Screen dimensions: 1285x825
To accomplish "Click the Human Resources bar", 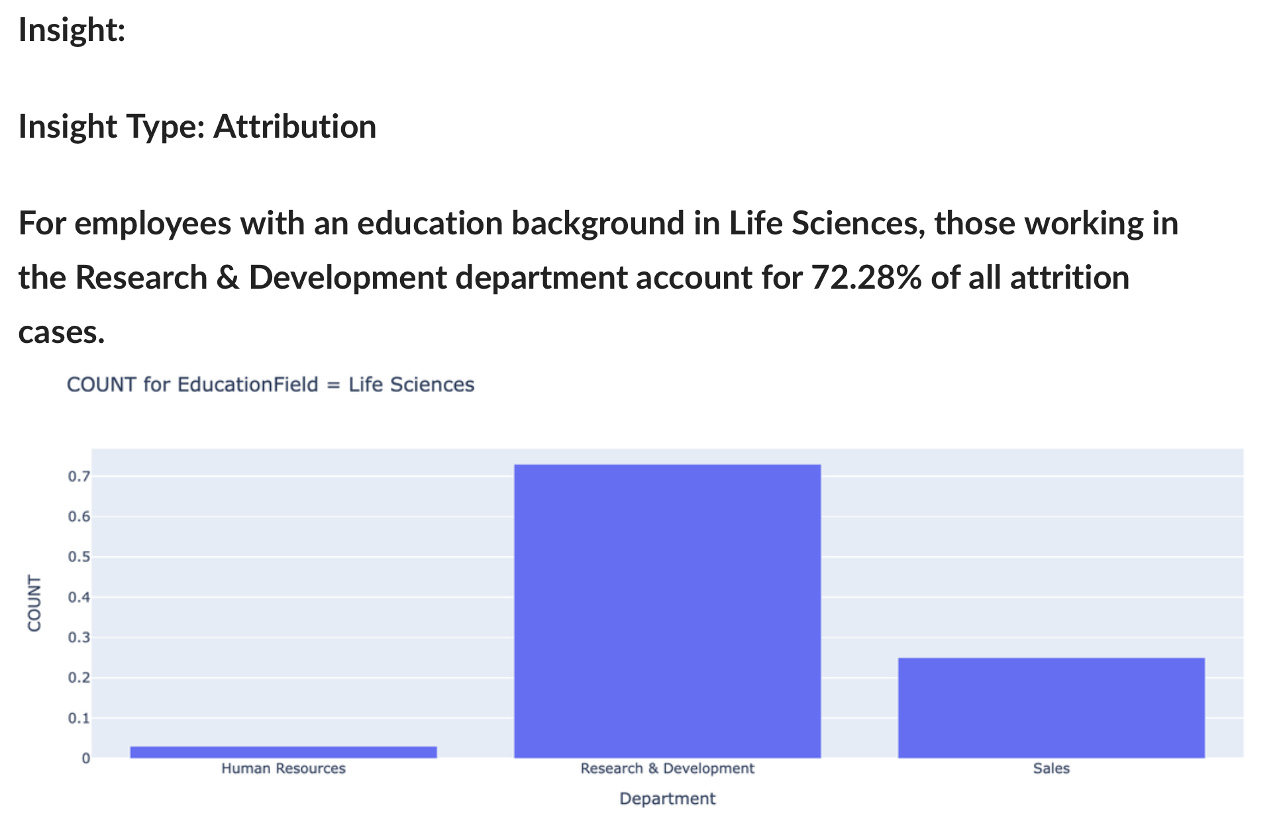I will (x=283, y=752).
